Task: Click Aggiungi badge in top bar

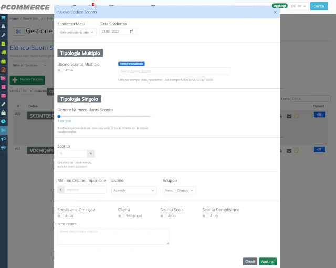Action: (x=280, y=6)
